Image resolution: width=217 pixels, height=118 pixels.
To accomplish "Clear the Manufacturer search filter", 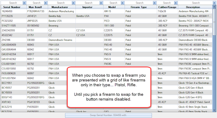I will coord(74,3).
